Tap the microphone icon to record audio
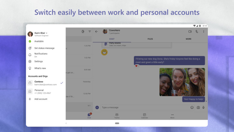This screenshot has height=132, width=234. (203, 107)
